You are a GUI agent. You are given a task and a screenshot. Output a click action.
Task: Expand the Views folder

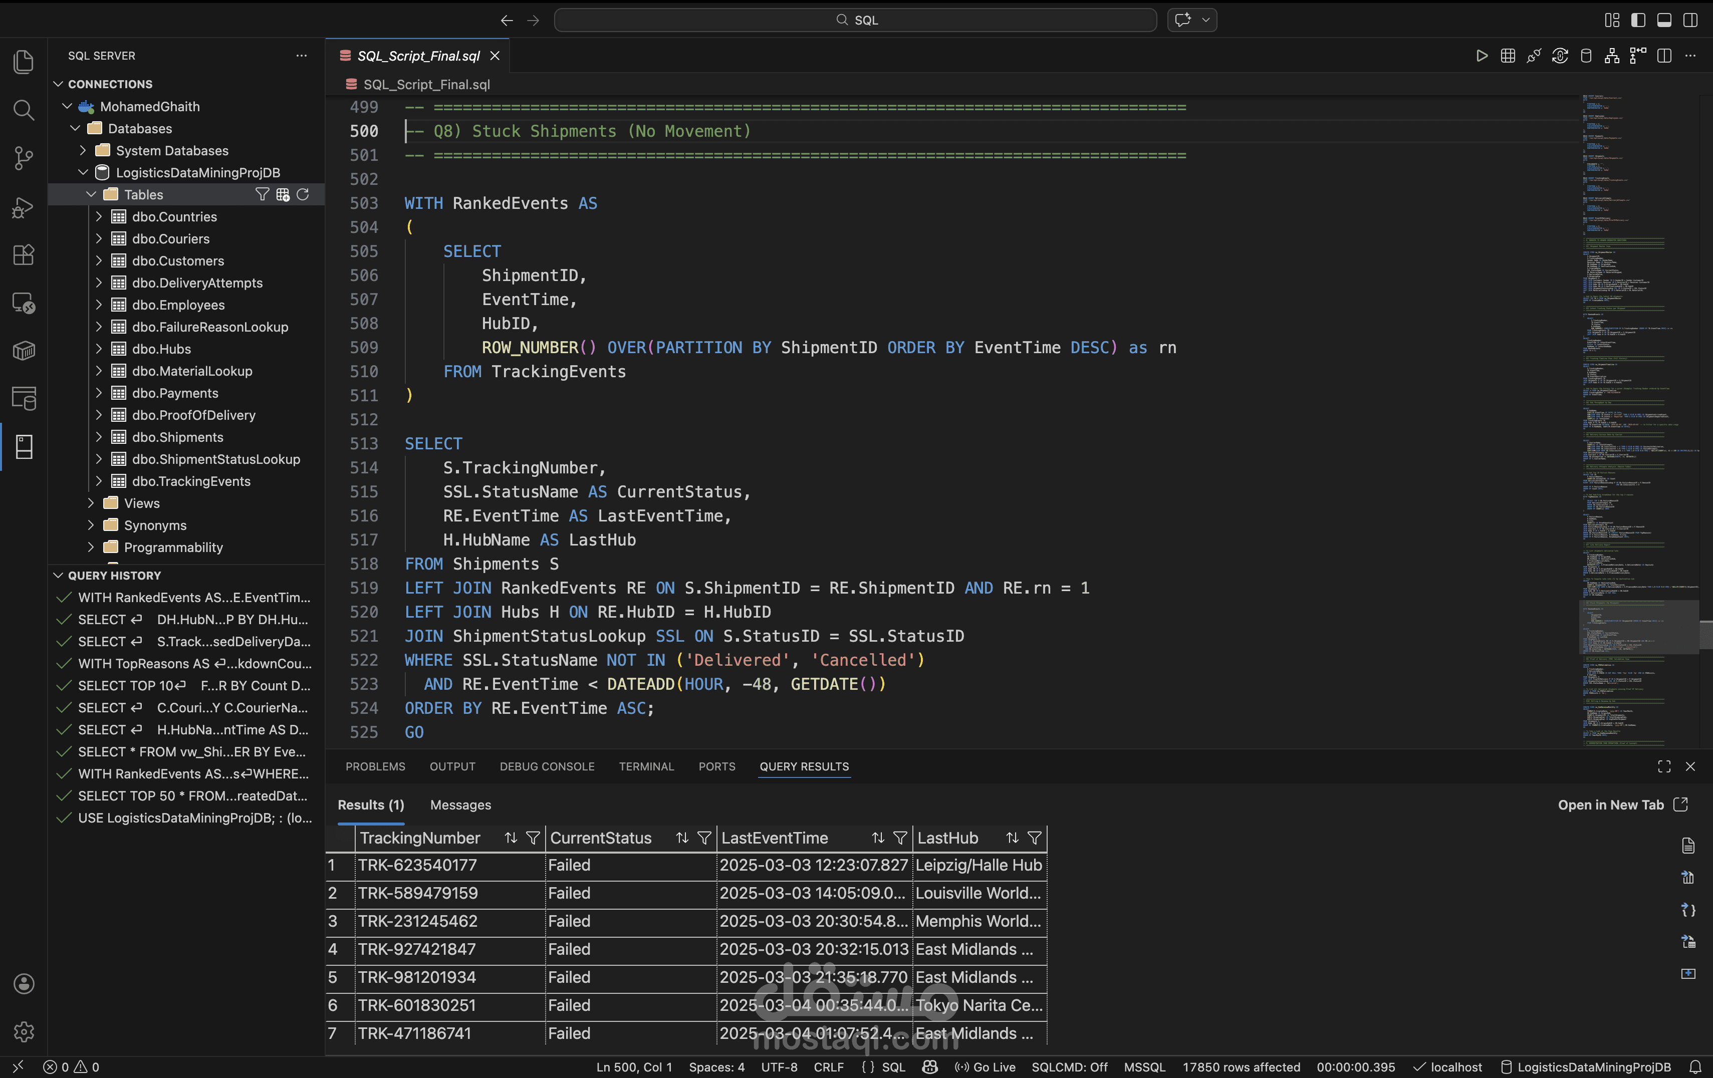91,503
